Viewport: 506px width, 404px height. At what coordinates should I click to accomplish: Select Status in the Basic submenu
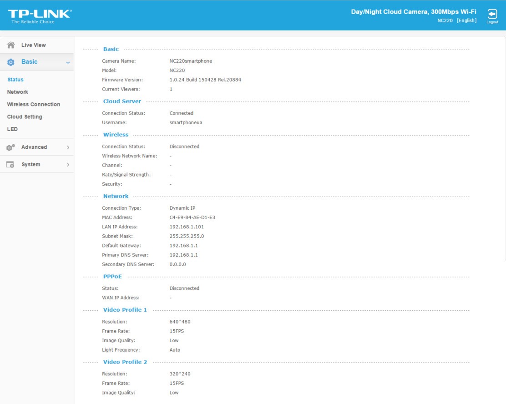point(15,80)
